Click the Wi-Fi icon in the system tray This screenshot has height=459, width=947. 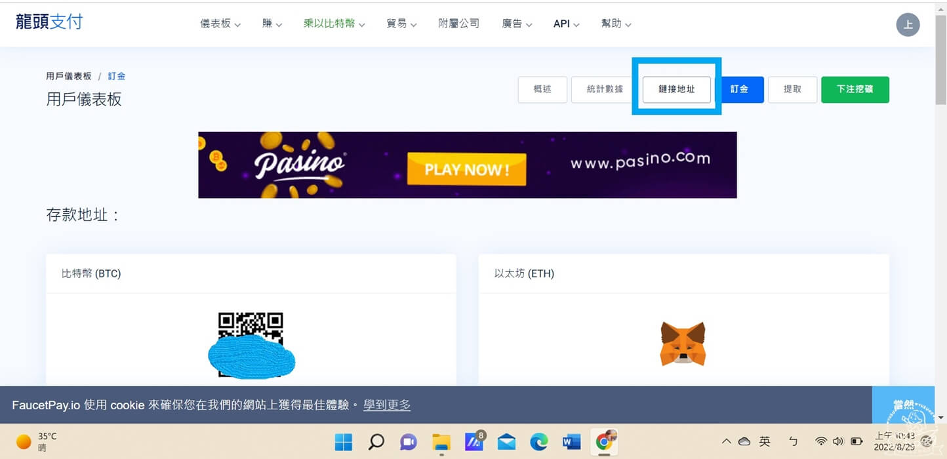(x=821, y=441)
